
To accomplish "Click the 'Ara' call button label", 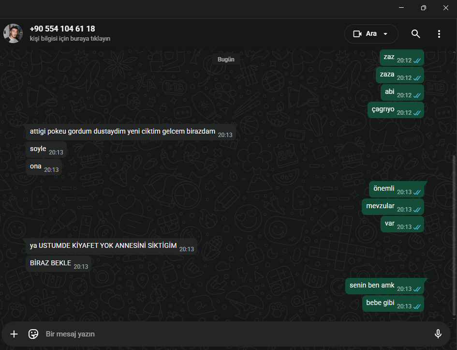I will tap(371, 34).
